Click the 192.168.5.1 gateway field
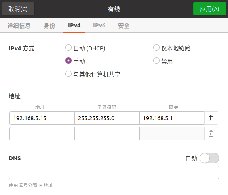The image size is (228, 195). click(x=172, y=118)
